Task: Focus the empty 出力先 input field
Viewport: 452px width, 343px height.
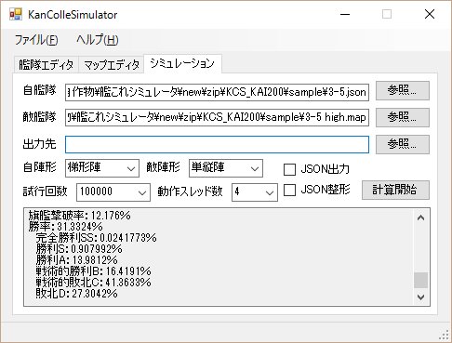Action: pos(217,144)
